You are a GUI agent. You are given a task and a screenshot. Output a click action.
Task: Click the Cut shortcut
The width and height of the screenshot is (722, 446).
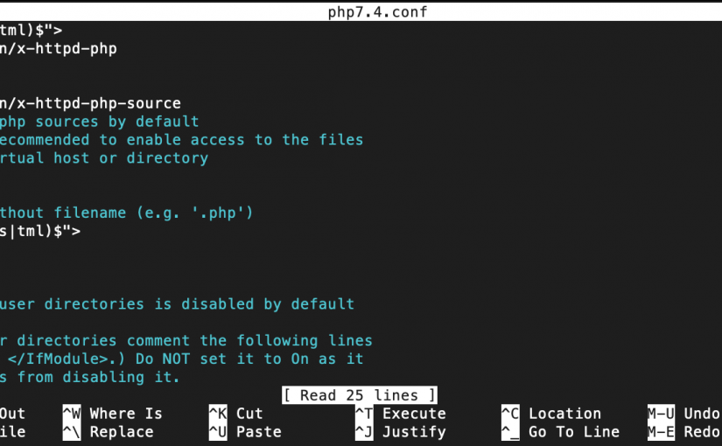[236, 414]
